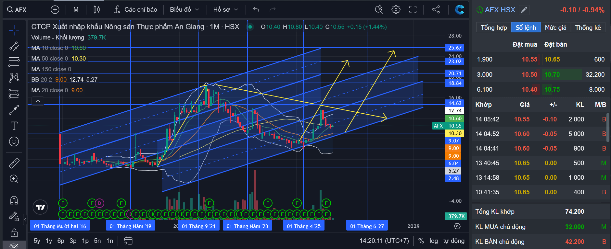Select the ruler measure tool
Screen dimensions: 611x249
point(14,163)
